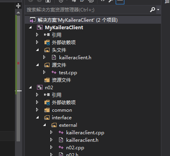The height and width of the screenshot is (156, 170).
Task: Click the MyKaileraClient project icon
Action: 40,27
